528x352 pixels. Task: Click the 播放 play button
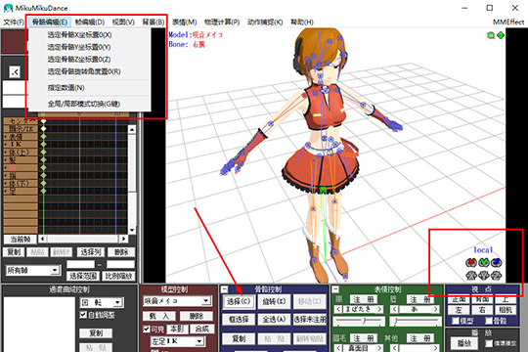tap(464, 343)
